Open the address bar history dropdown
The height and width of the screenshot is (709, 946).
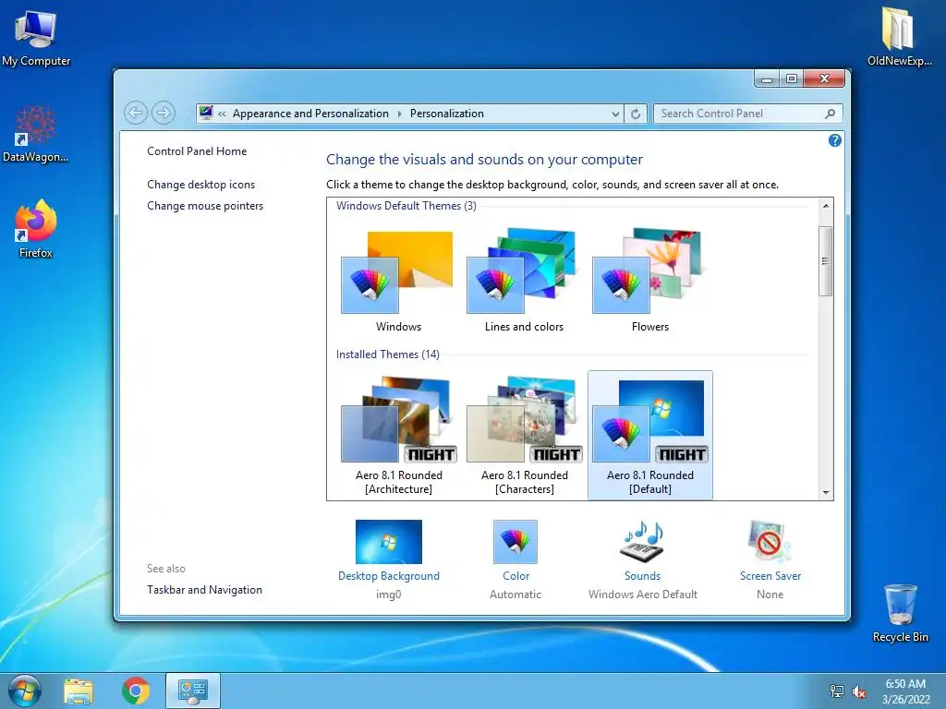tap(615, 114)
